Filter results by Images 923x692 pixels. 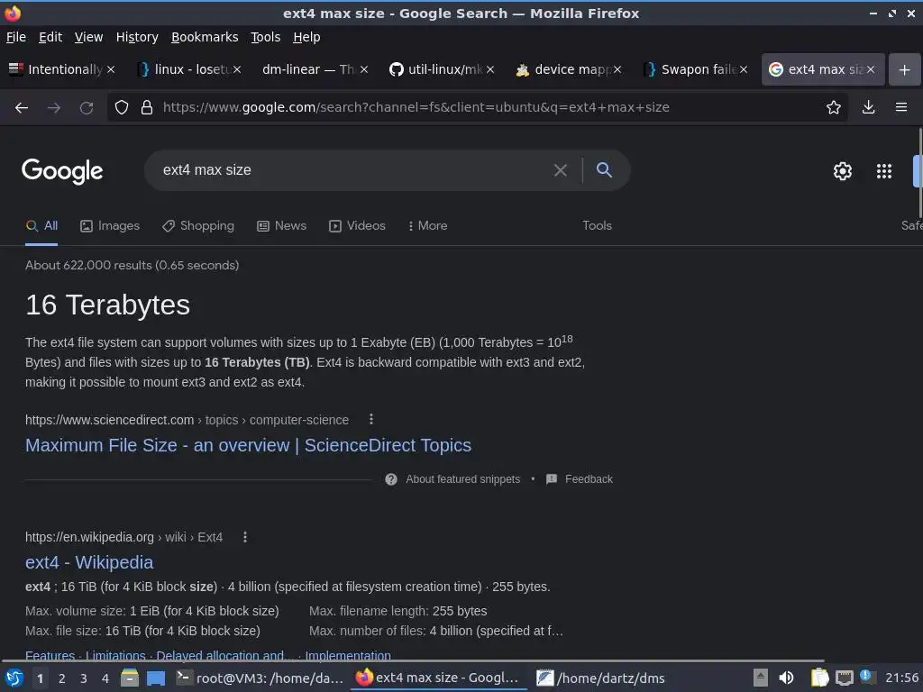coord(110,226)
